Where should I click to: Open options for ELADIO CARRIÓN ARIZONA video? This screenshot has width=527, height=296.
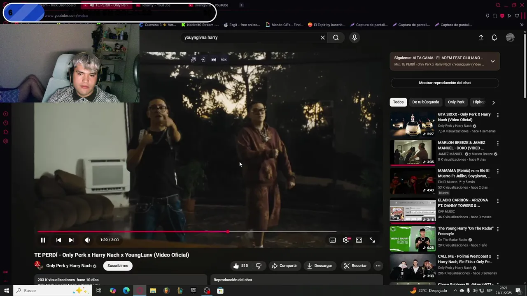(498, 201)
